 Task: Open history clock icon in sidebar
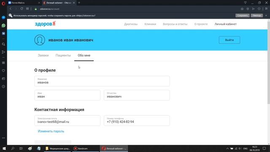coord(3,87)
